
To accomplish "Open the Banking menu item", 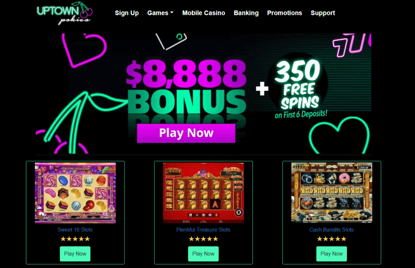I will coord(246,13).
